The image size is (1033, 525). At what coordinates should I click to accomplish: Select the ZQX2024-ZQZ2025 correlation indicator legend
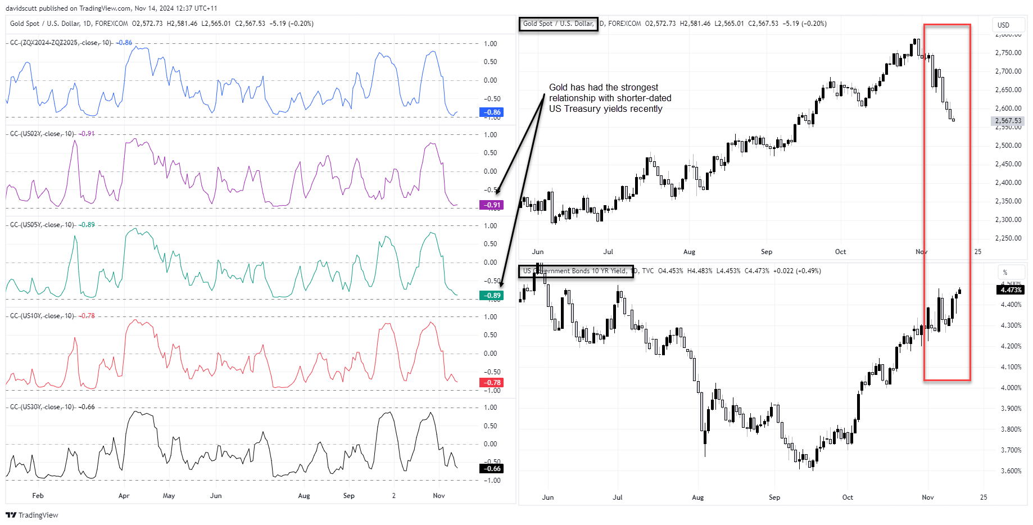tap(61, 43)
